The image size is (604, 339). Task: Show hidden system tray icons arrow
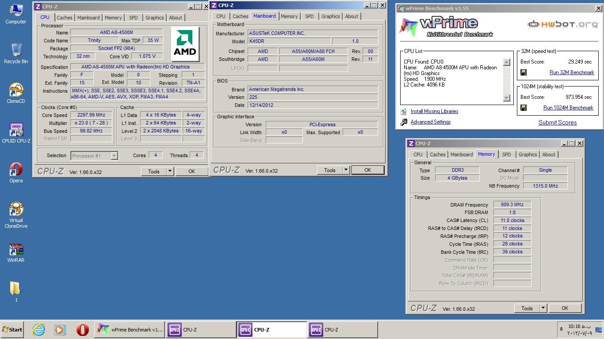point(562,329)
